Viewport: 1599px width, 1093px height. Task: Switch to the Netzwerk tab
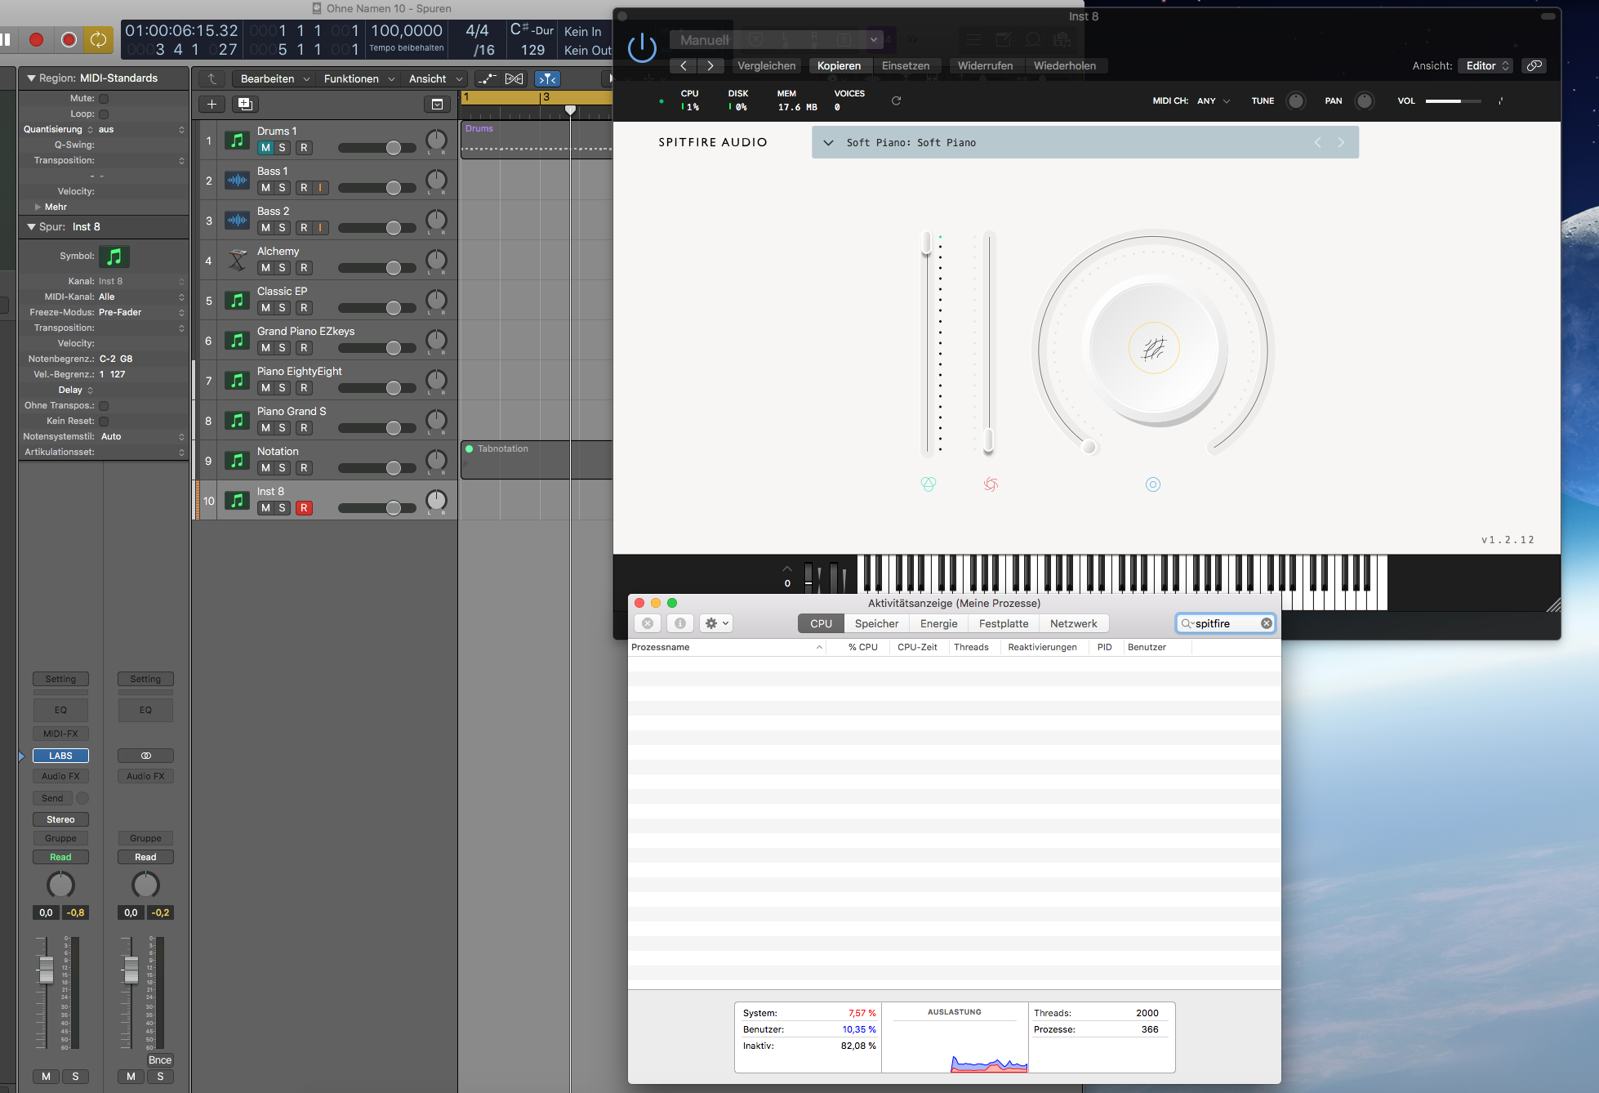point(1073,623)
